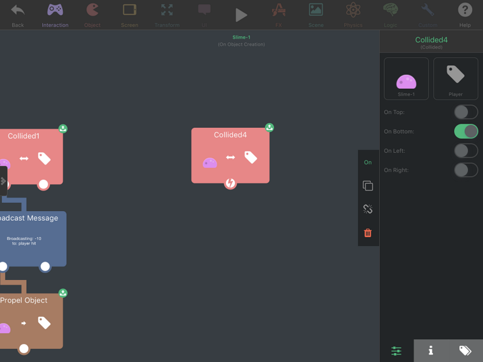Turn on the On Right toggle
Viewport: 483px width, 362px height.
tap(465, 170)
